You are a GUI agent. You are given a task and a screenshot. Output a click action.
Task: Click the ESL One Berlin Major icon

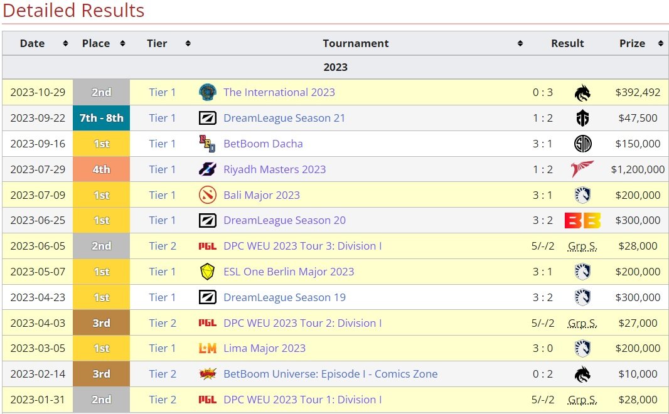point(208,272)
